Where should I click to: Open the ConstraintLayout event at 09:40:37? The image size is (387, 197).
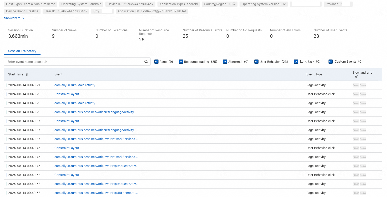coord(67,121)
